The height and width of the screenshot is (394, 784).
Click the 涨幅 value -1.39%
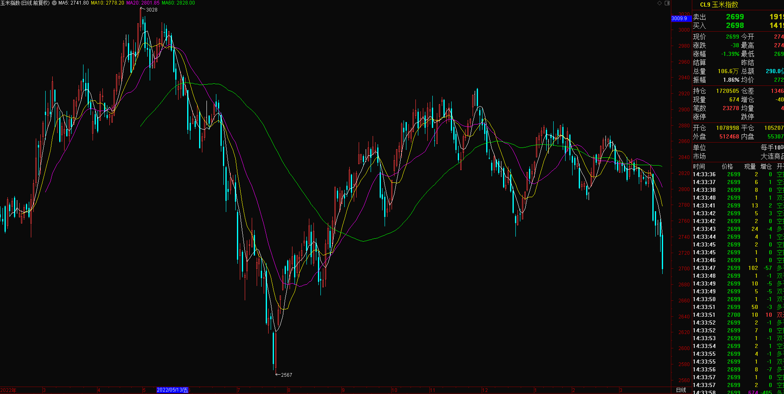pyautogui.click(x=730, y=54)
